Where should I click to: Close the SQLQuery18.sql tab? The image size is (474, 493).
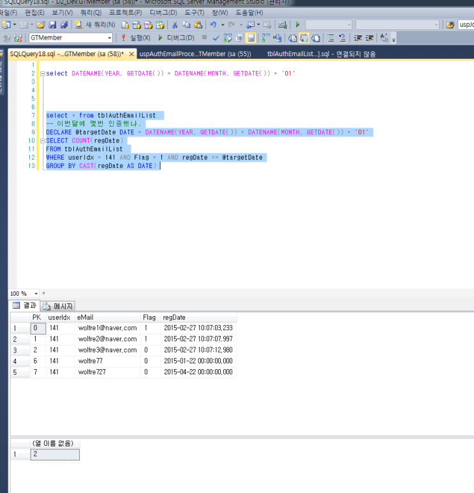pos(131,54)
